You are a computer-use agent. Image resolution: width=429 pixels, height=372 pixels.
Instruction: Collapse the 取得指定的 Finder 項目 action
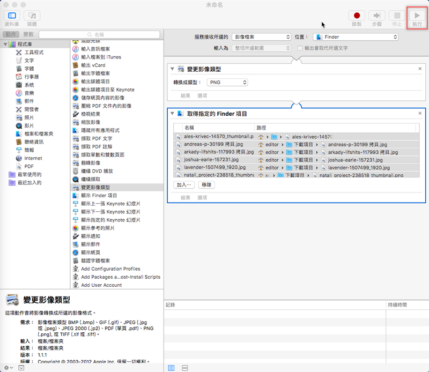click(x=172, y=114)
